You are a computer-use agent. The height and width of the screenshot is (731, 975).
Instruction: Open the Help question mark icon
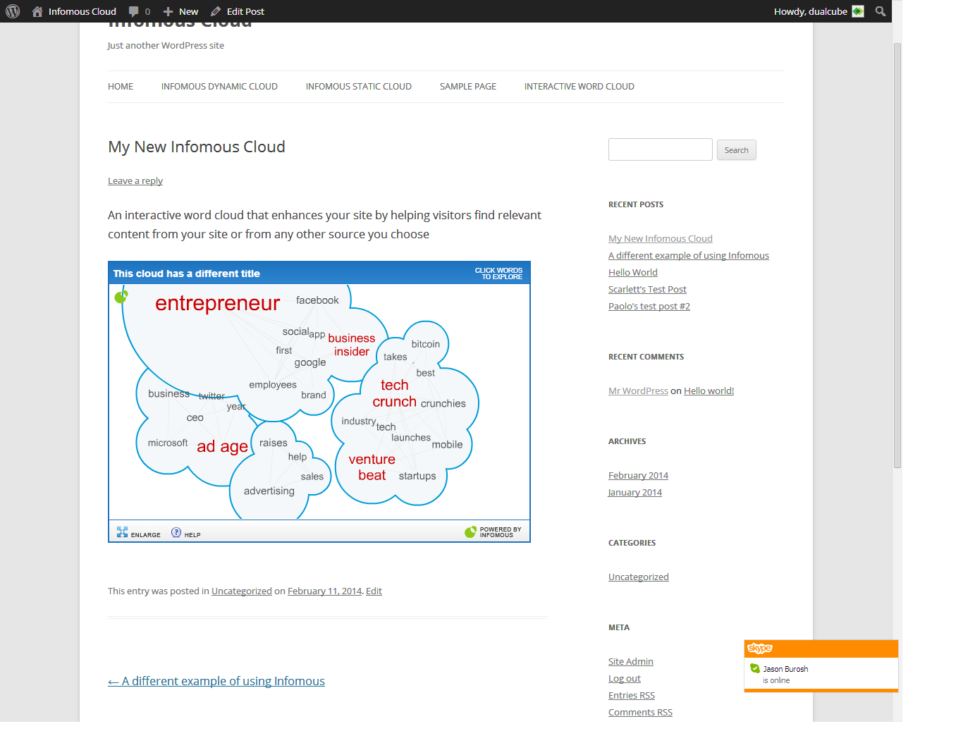(x=176, y=532)
